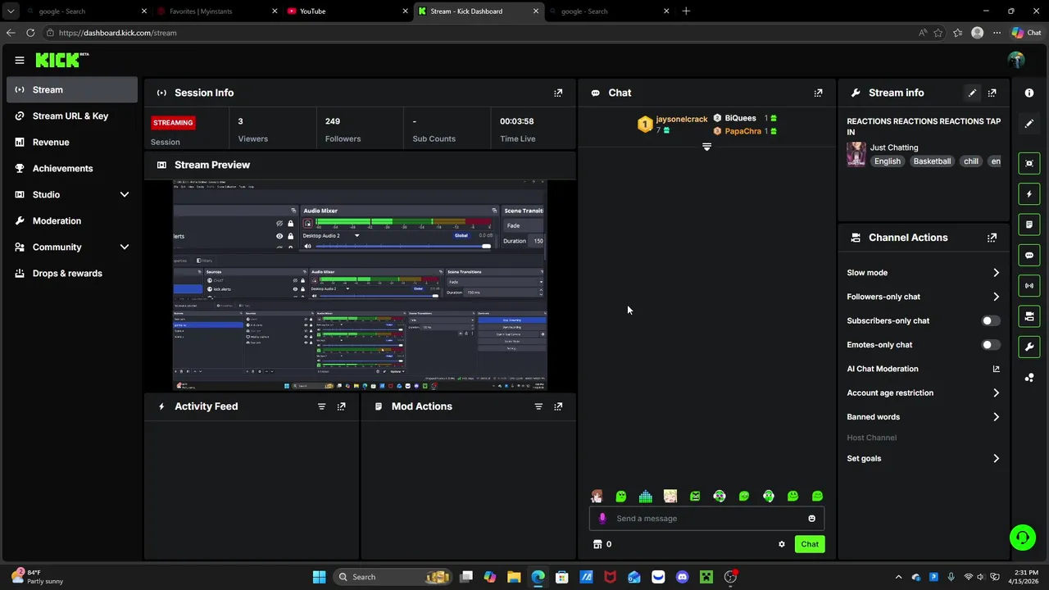Open the chat shop icon showing 0
1049x590 pixels.
click(602, 544)
